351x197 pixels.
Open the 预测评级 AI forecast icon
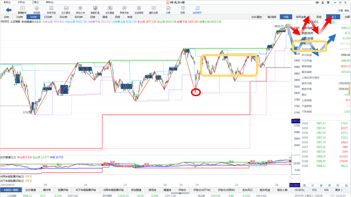[x=124, y=8]
